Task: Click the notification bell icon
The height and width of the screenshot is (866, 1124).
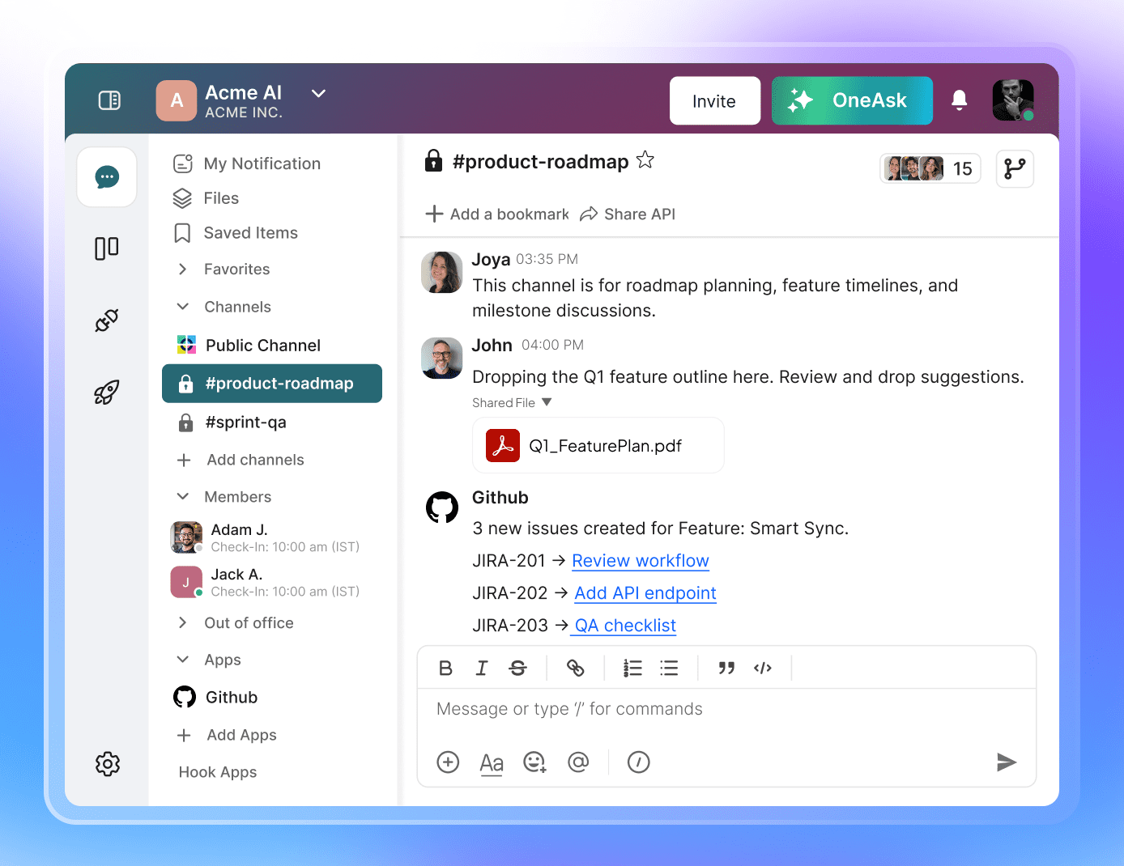Action: pyautogui.click(x=959, y=100)
